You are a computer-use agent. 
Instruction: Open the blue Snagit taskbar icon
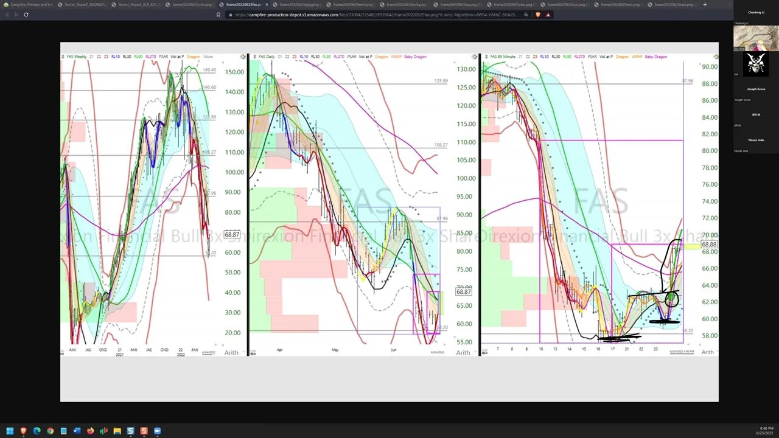pyautogui.click(x=130, y=431)
